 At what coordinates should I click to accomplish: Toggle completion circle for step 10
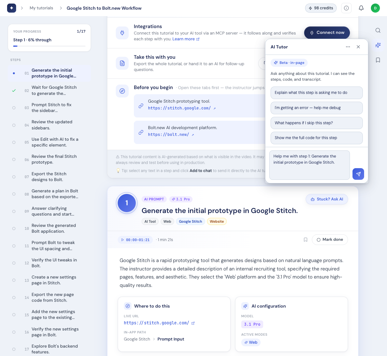tap(14, 229)
